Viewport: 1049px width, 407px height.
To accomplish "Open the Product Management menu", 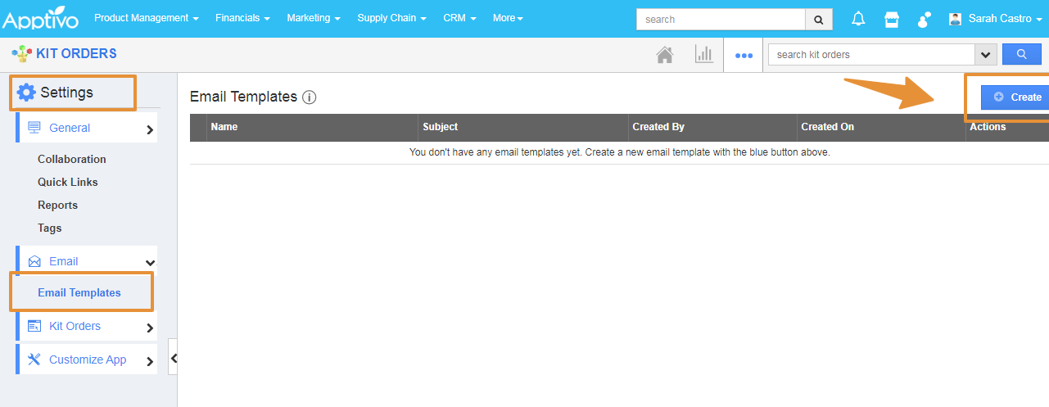I will point(146,18).
